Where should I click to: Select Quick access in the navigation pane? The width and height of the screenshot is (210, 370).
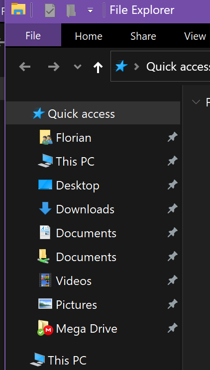point(93,113)
